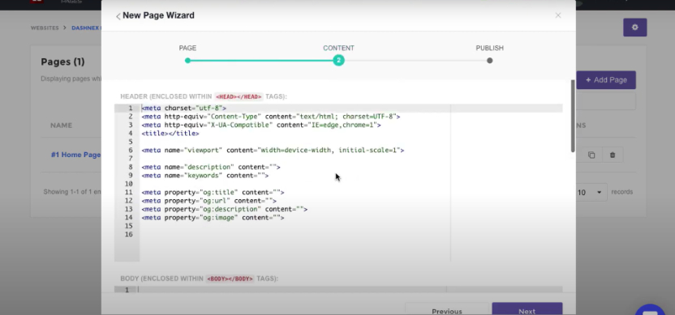This screenshot has height=315, width=675.
Task: Close the New Page Wizard dialog
Action: click(558, 15)
